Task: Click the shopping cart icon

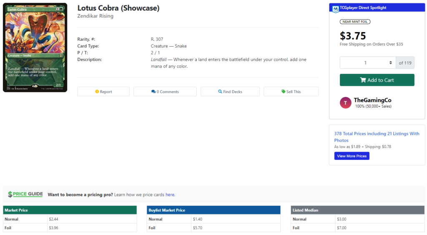Action: pyautogui.click(x=363, y=80)
